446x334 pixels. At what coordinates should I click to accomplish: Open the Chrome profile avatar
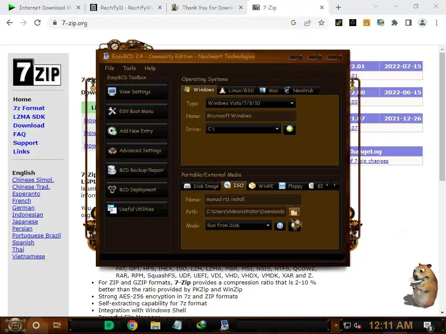click(x=422, y=23)
